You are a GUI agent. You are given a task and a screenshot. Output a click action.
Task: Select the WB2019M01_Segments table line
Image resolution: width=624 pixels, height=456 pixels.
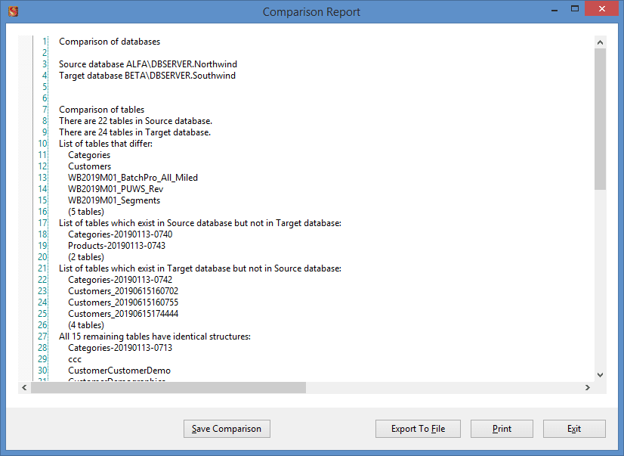[x=113, y=200]
